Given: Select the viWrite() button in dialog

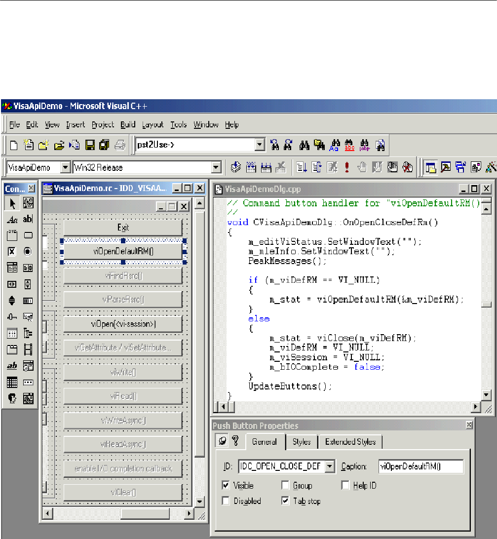Looking at the screenshot, I should 123,372.
